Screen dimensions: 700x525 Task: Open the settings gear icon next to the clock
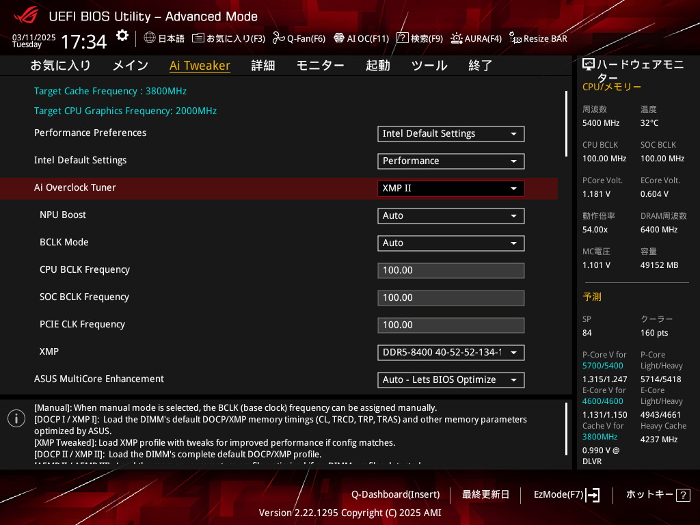pos(122,36)
